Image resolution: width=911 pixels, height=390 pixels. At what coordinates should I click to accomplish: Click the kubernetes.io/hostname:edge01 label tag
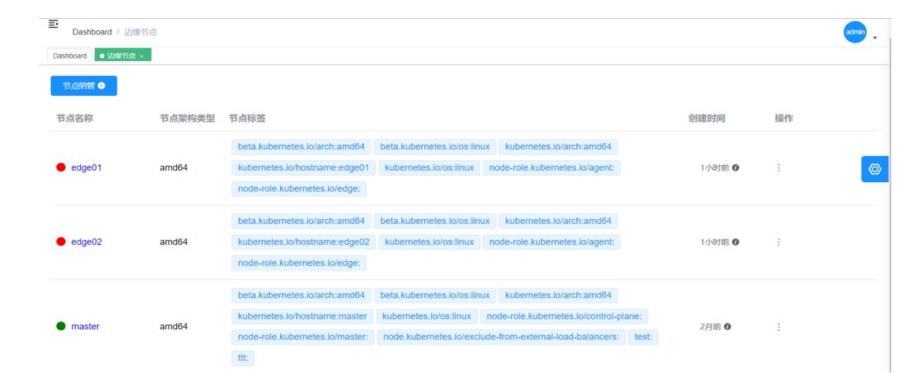pos(303,167)
